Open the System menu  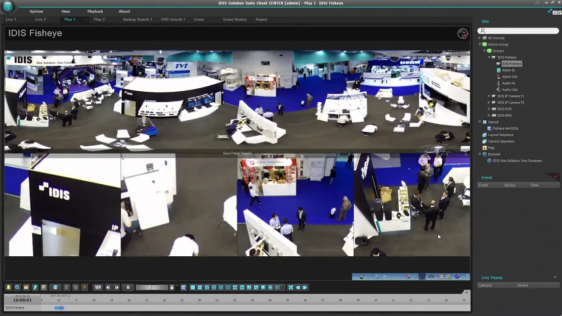pyautogui.click(x=36, y=11)
